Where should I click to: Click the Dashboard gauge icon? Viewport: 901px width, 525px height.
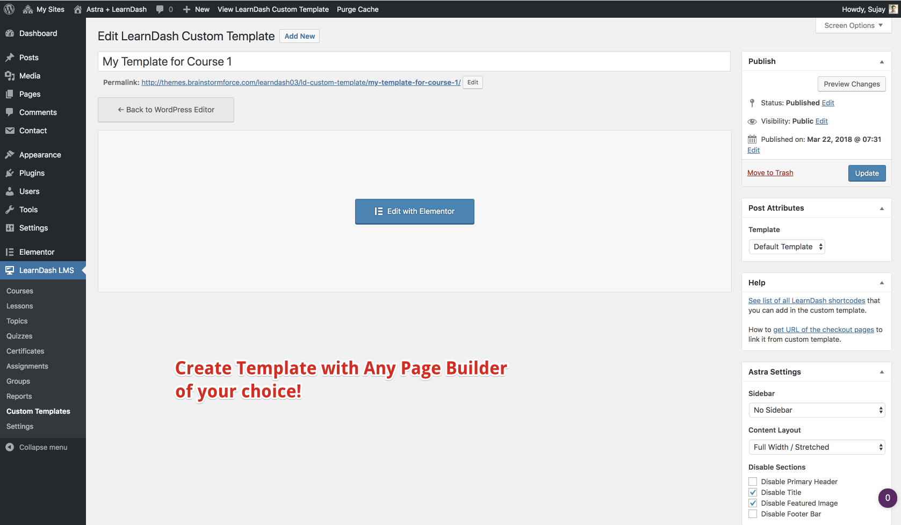(10, 33)
